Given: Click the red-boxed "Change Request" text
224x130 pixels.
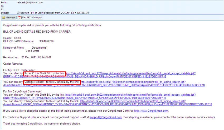Looking at the screenshot, I should click(x=51, y=82).
